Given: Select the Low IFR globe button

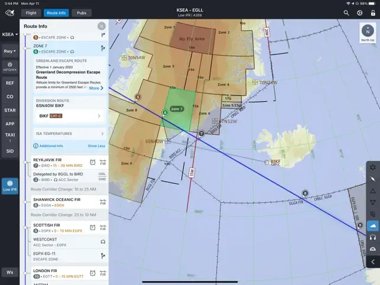Looking at the screenshot, I should (x=10, y=186).
